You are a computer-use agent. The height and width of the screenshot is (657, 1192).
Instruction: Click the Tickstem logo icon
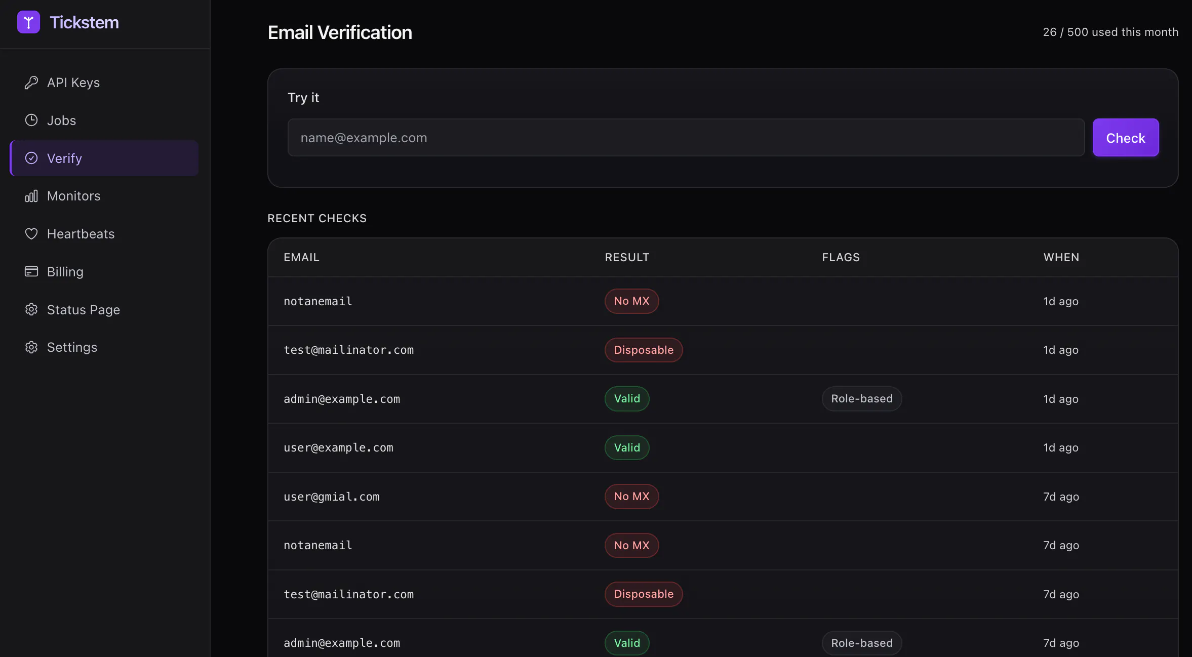28,22
